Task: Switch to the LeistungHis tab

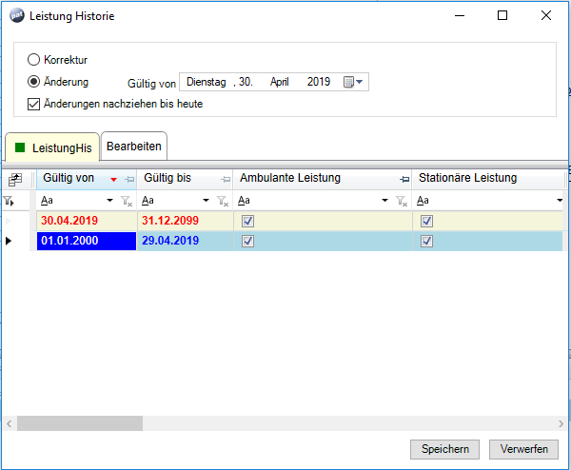Action: (52, 147)
